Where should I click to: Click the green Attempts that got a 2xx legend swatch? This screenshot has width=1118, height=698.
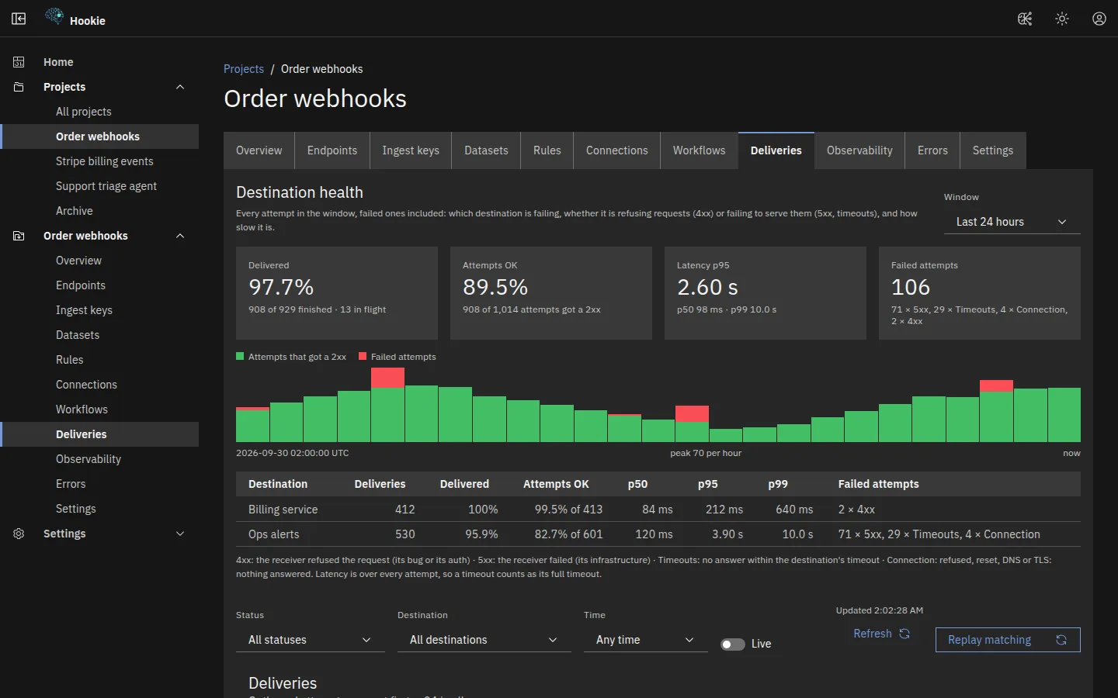[240, 356]
